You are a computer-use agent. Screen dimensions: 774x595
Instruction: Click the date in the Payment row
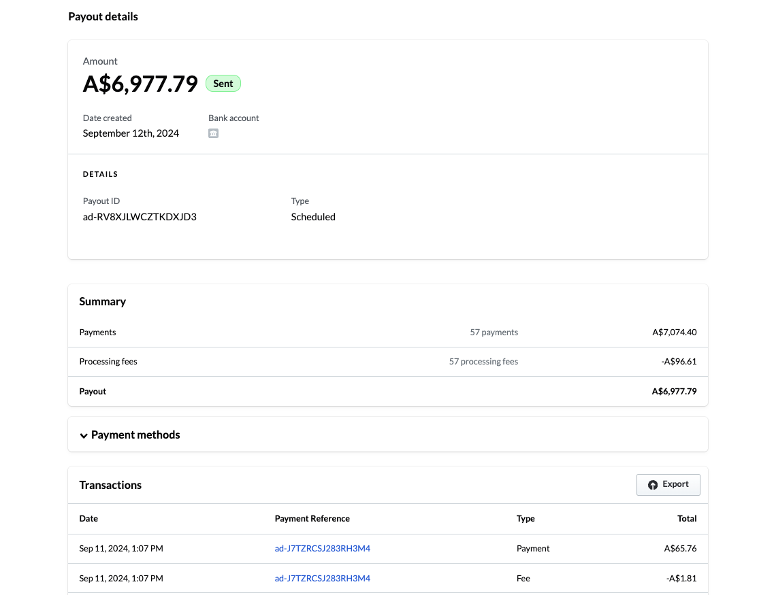click(121, 548)
